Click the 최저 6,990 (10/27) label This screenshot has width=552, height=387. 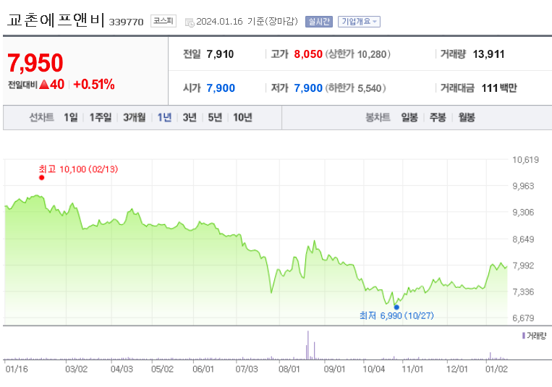point(396,315)
